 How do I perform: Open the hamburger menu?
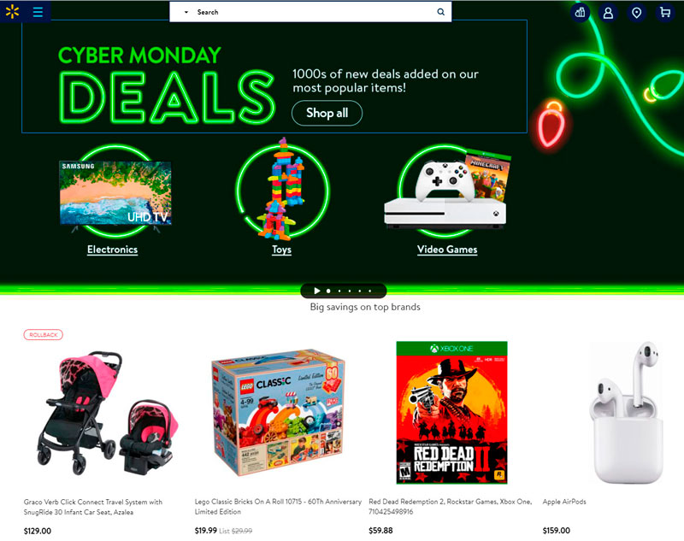pyautogui.click(x=38, y=12)
